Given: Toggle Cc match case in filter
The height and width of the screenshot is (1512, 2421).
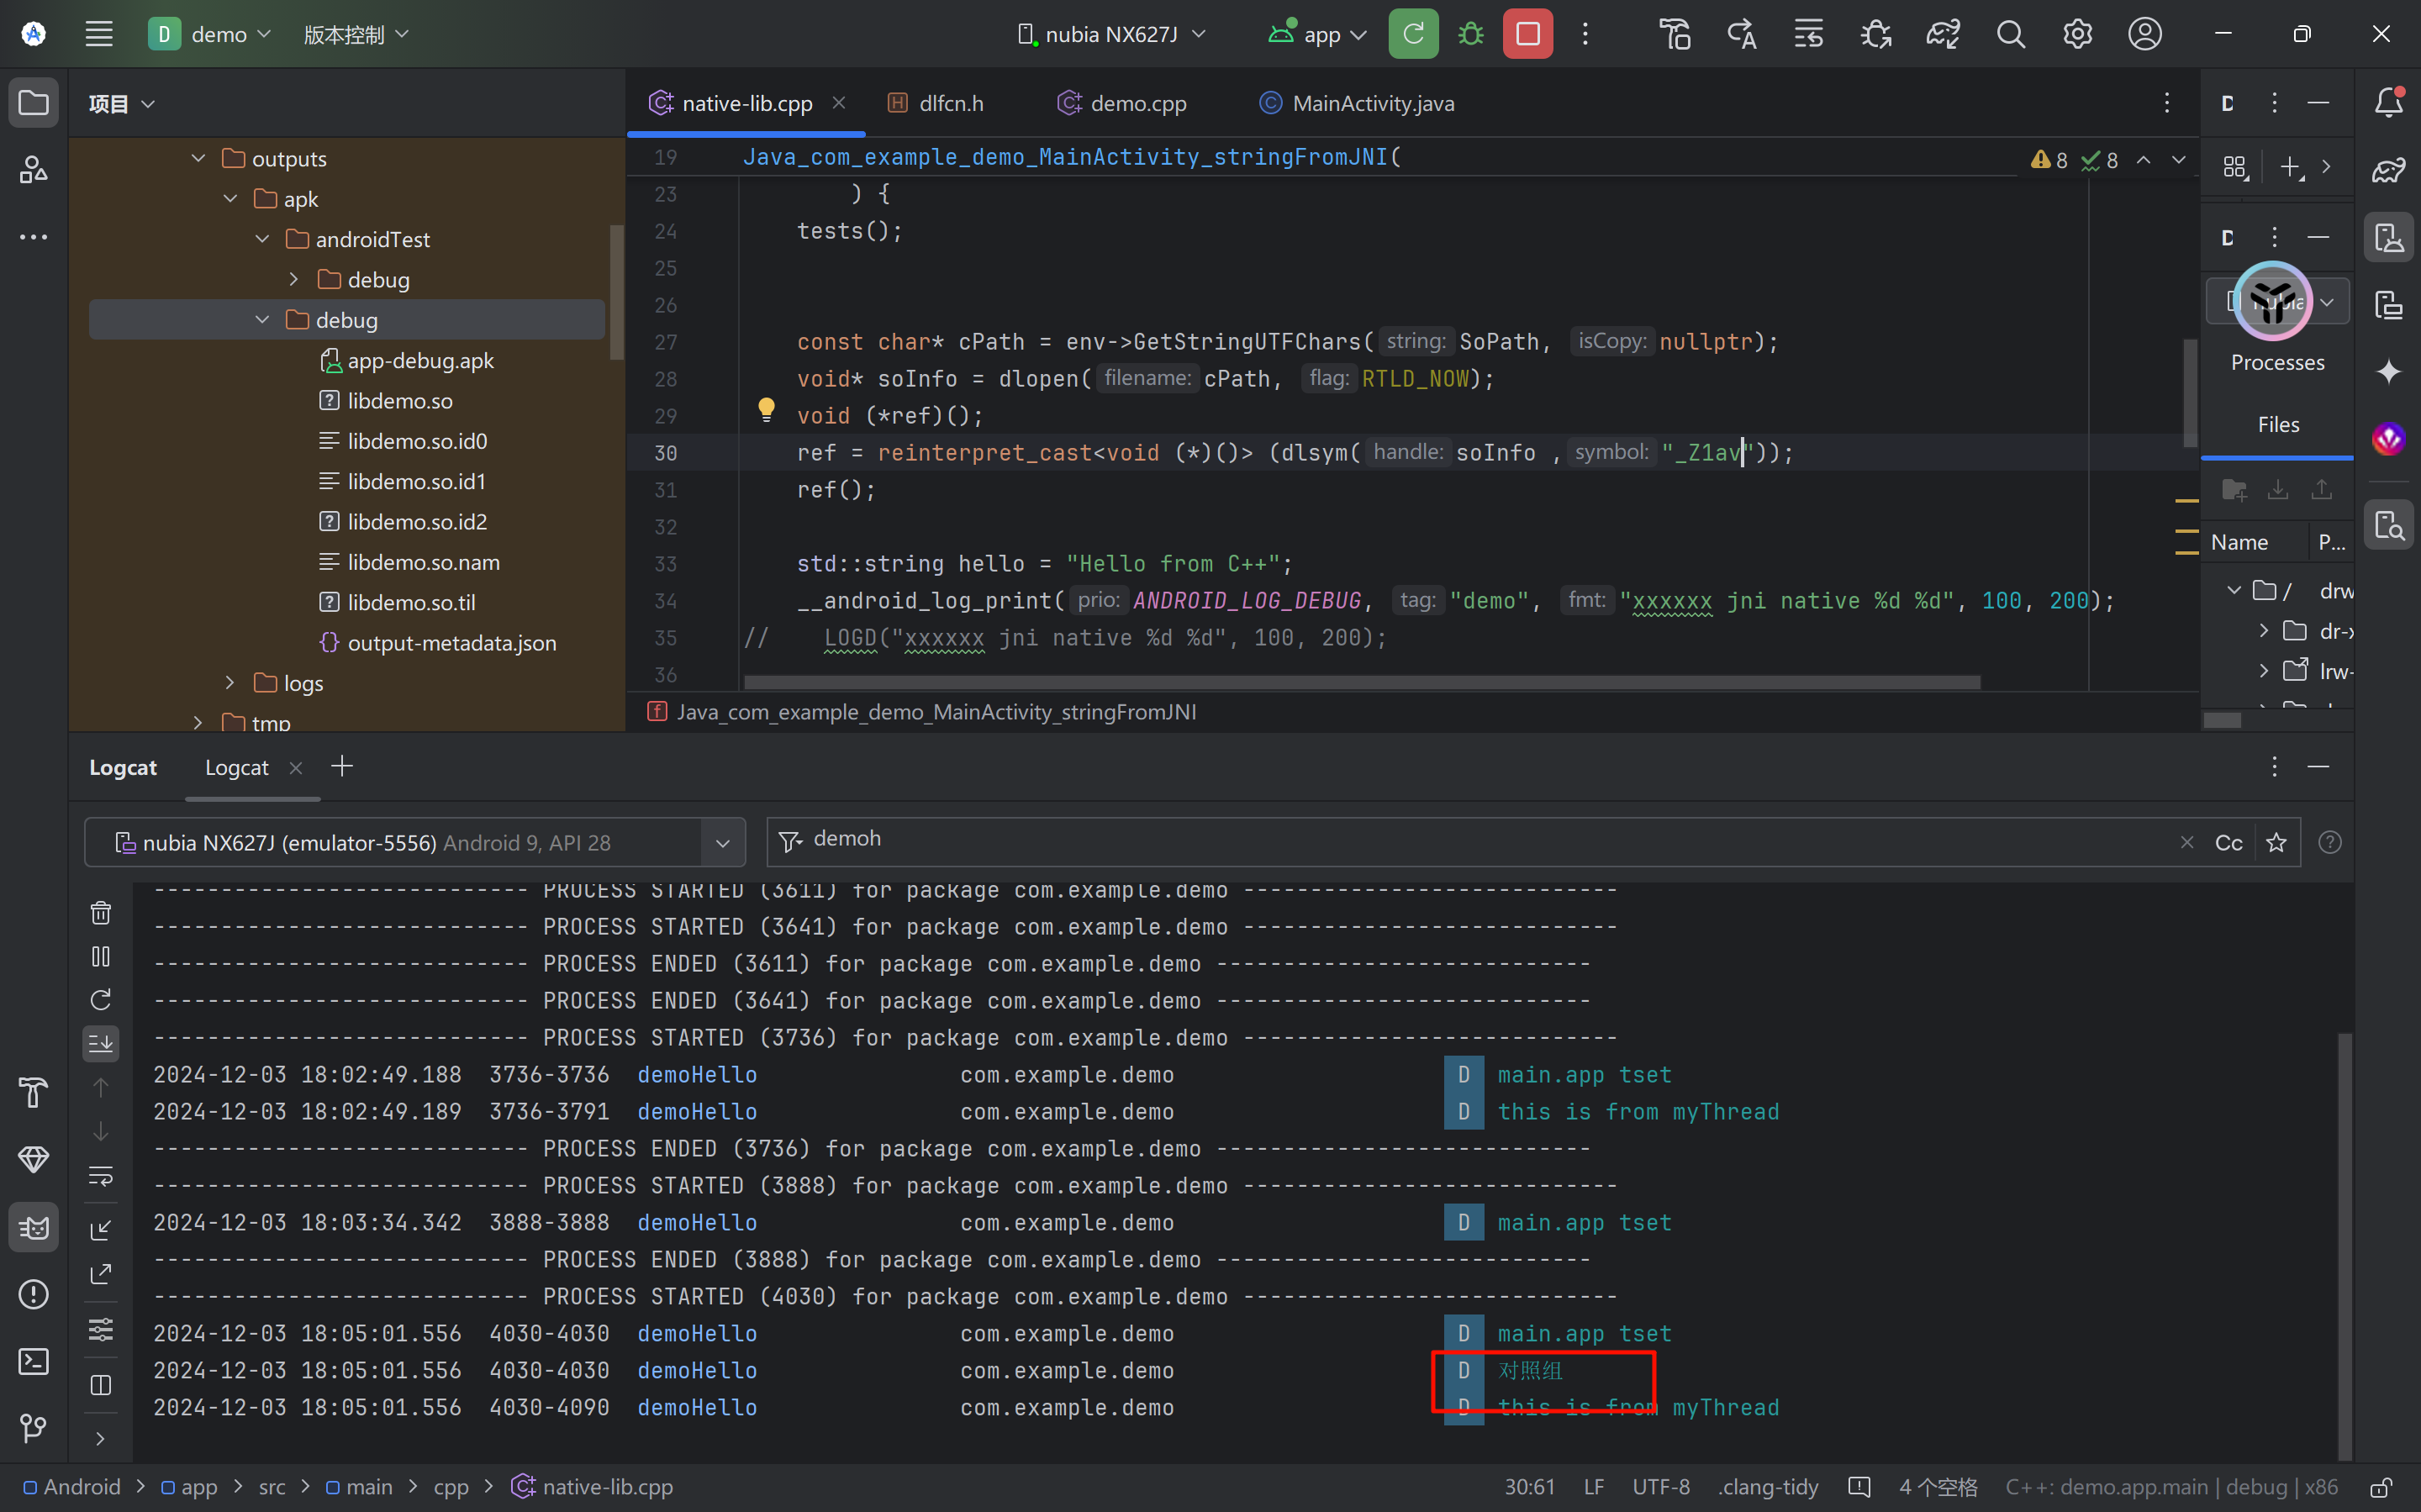Looking at the screenshot, I should (x=2228, y=842).
